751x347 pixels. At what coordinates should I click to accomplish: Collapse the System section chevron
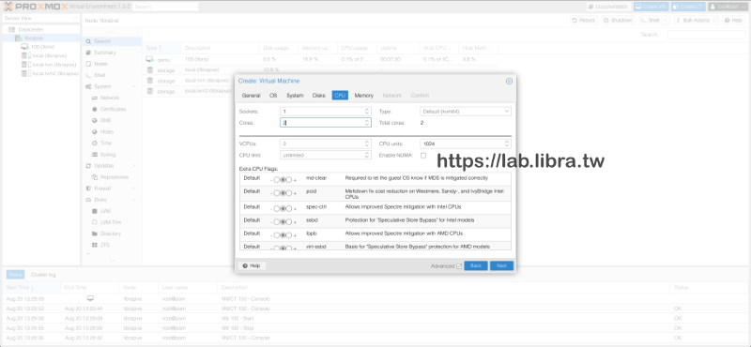pyautogui.click(x=133, y=86)
